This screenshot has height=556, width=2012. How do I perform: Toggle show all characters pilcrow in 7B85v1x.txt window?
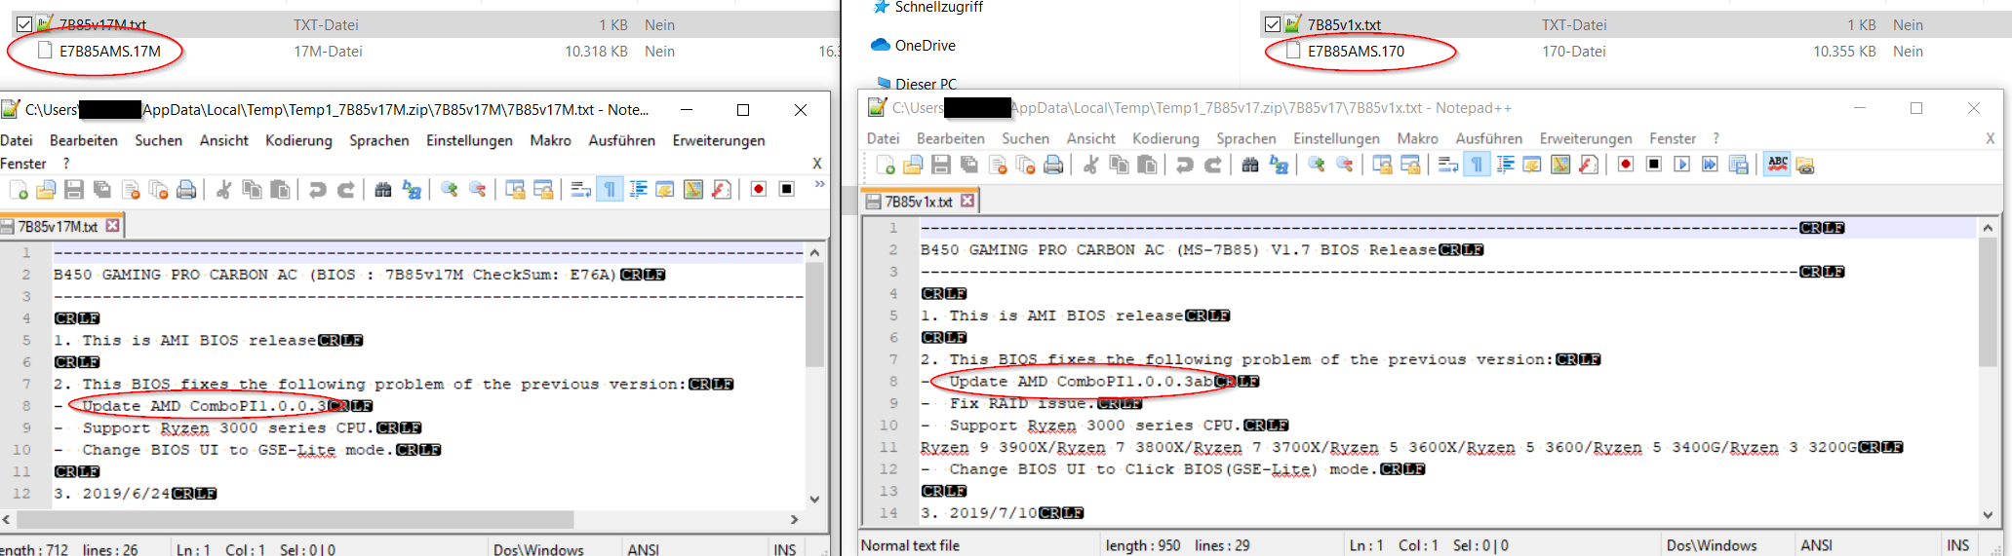pyautogui.click(x=1477, y=165)
